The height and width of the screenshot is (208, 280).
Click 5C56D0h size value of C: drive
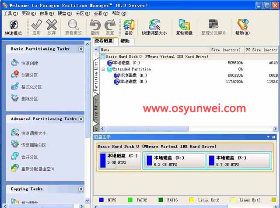(235, 63)
